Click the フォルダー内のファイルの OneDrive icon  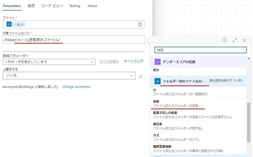point(157,81)
